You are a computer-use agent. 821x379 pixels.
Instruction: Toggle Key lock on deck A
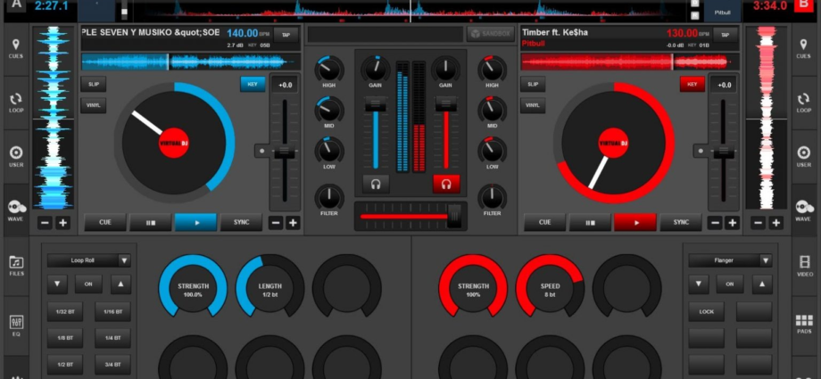pos(253,85)
